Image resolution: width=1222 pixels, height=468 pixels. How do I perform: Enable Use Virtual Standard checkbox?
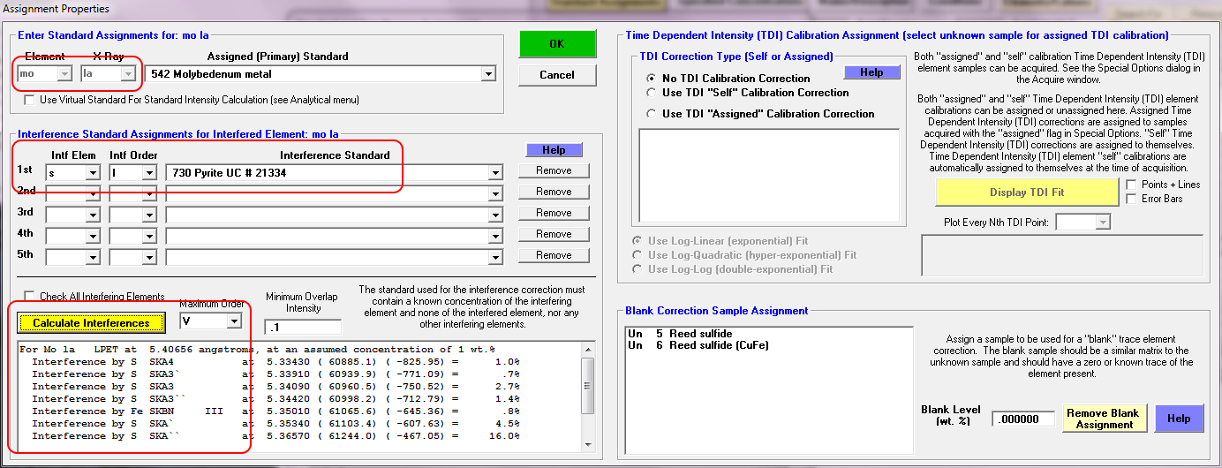(29, 101)
